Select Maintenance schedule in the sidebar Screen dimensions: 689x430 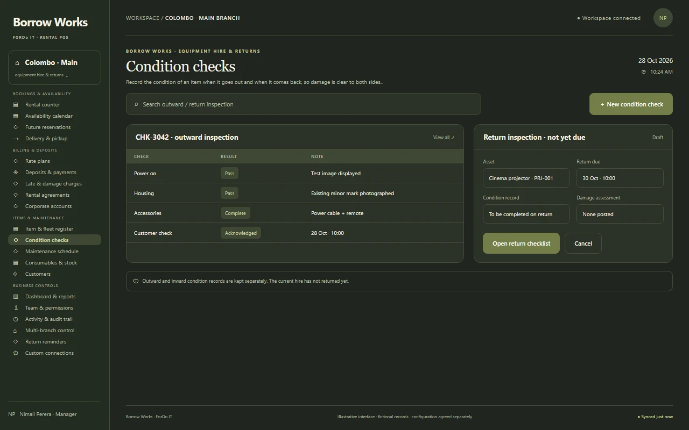[x=54, y=252]
